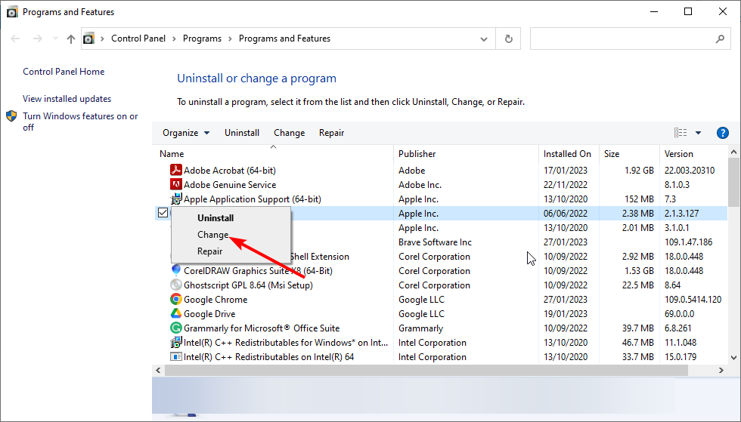Expand the chevron after Control Panel breadcrumb
The image size is (741, 422).
pos(175,39)
